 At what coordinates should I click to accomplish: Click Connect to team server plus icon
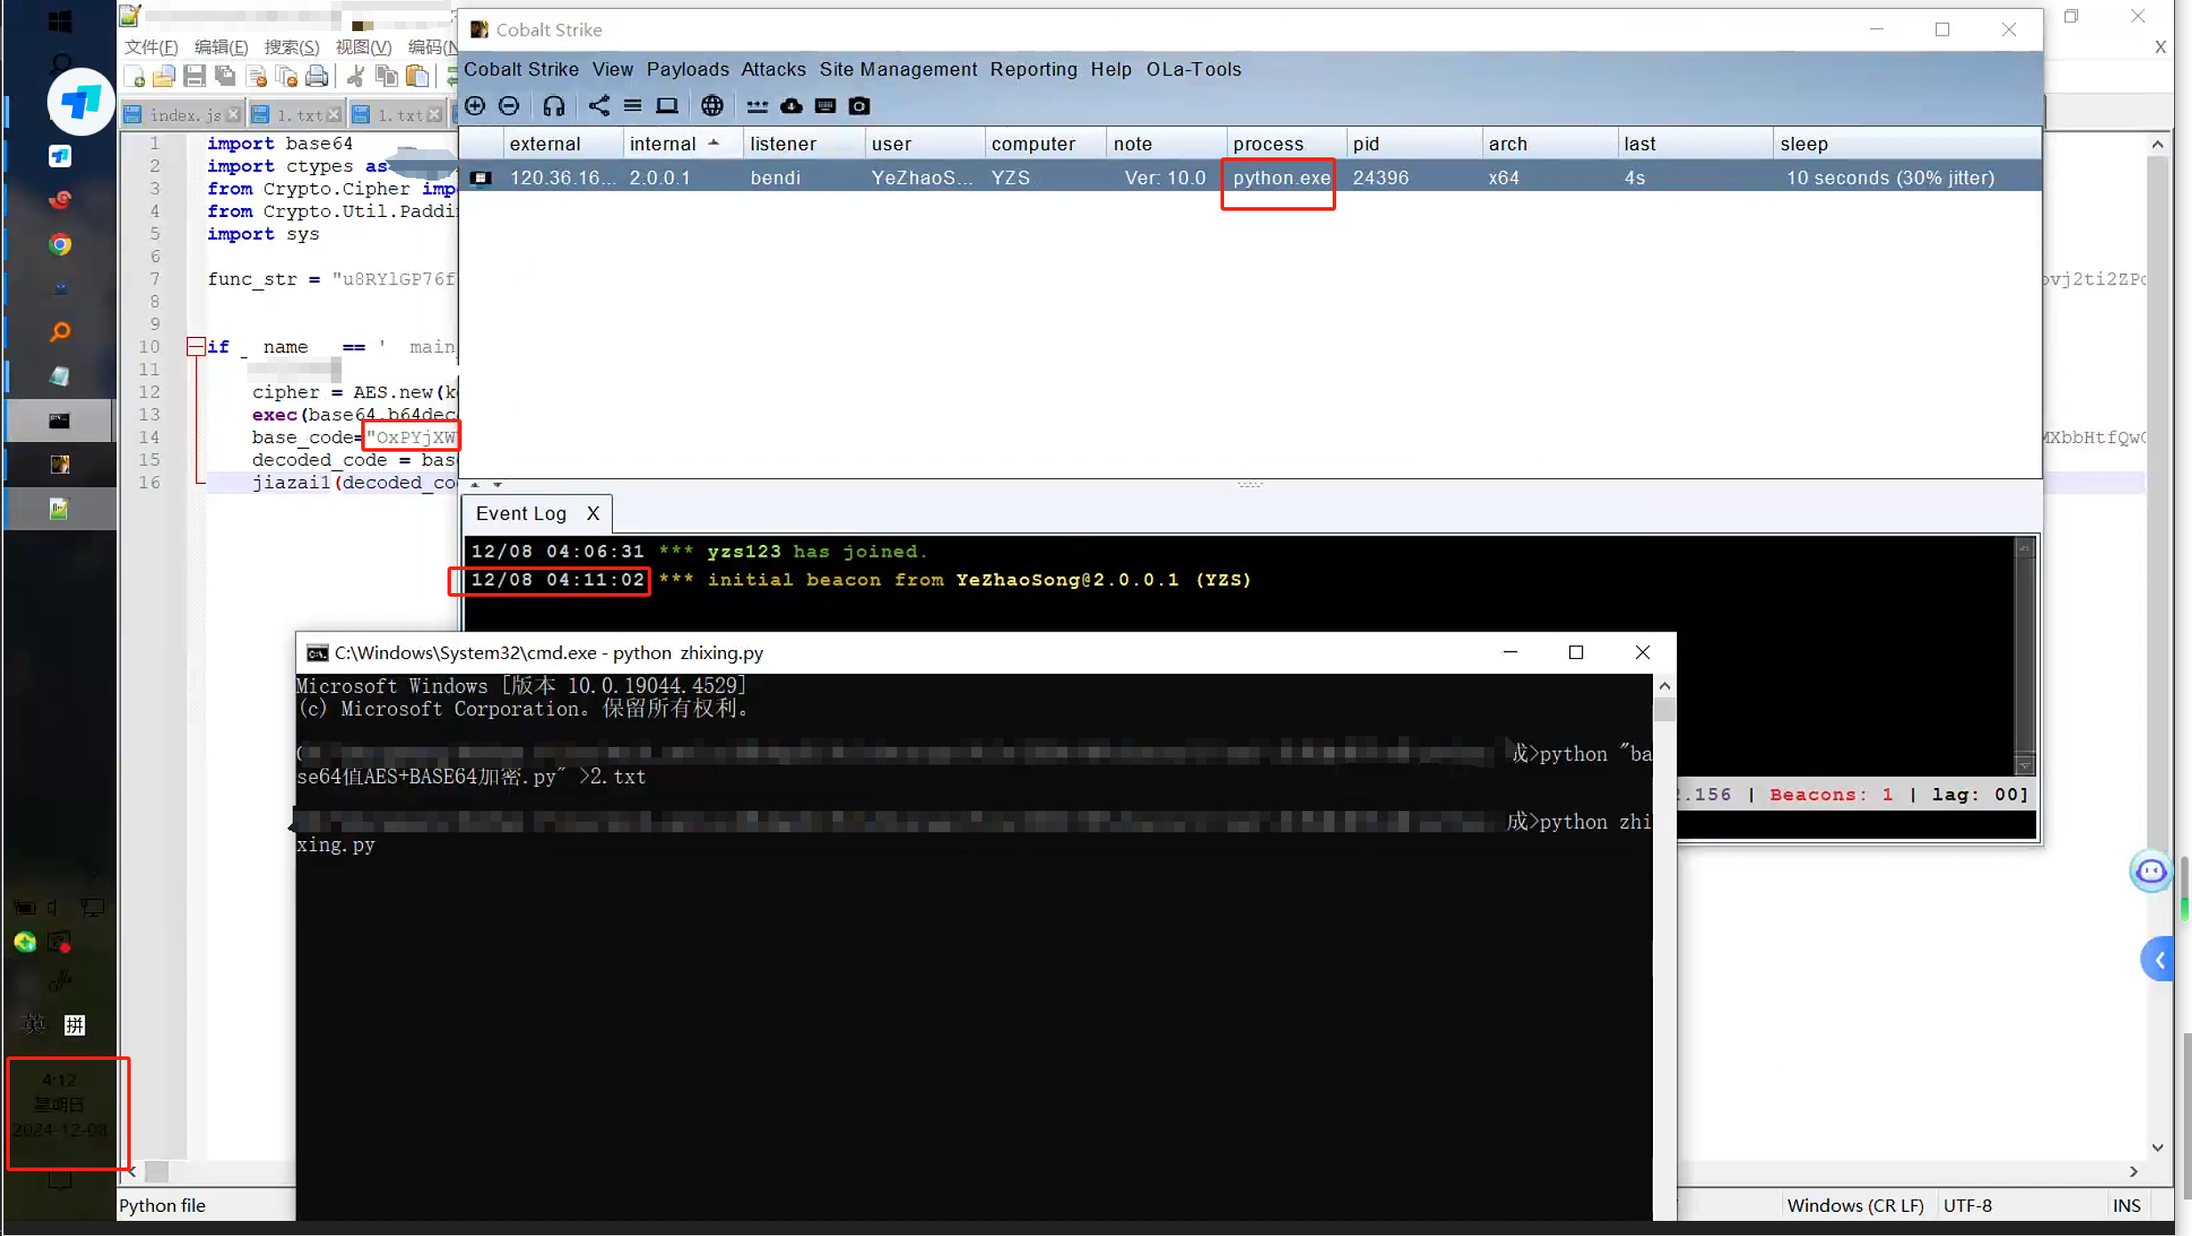tap(475, 106)
